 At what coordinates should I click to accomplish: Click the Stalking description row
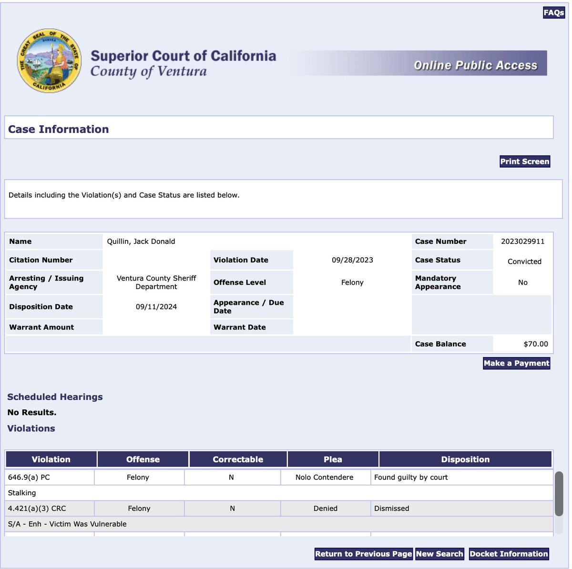click(x=279, y=493)
